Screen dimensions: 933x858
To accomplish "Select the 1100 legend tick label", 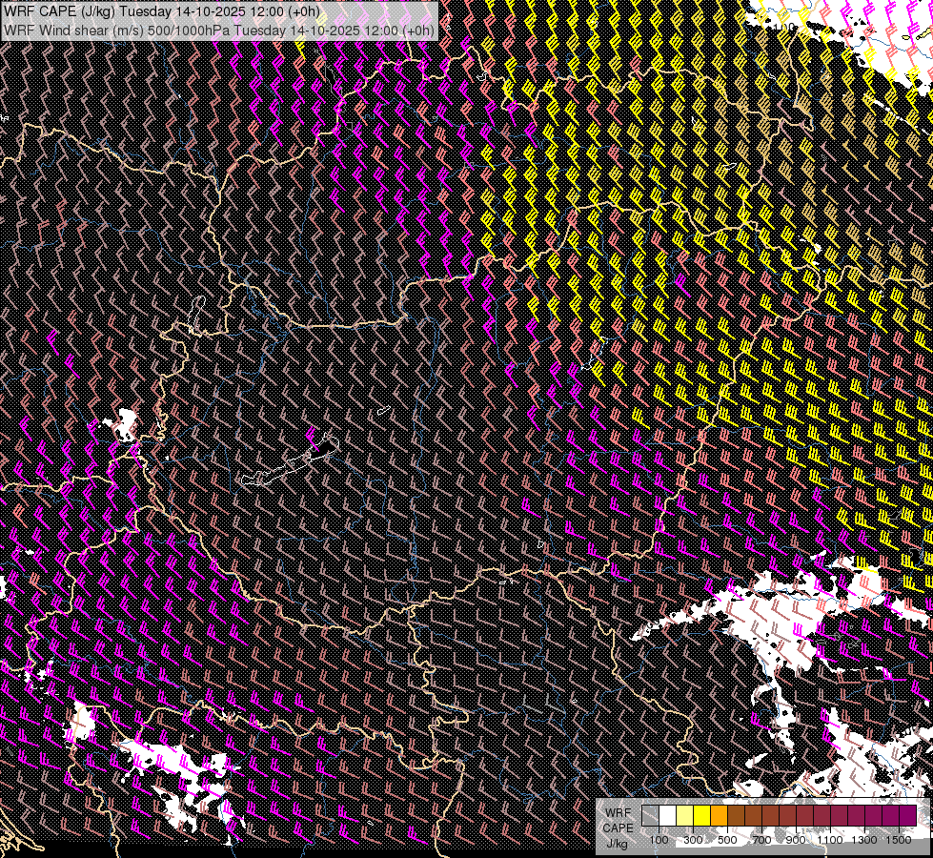I will pos(829,840).
